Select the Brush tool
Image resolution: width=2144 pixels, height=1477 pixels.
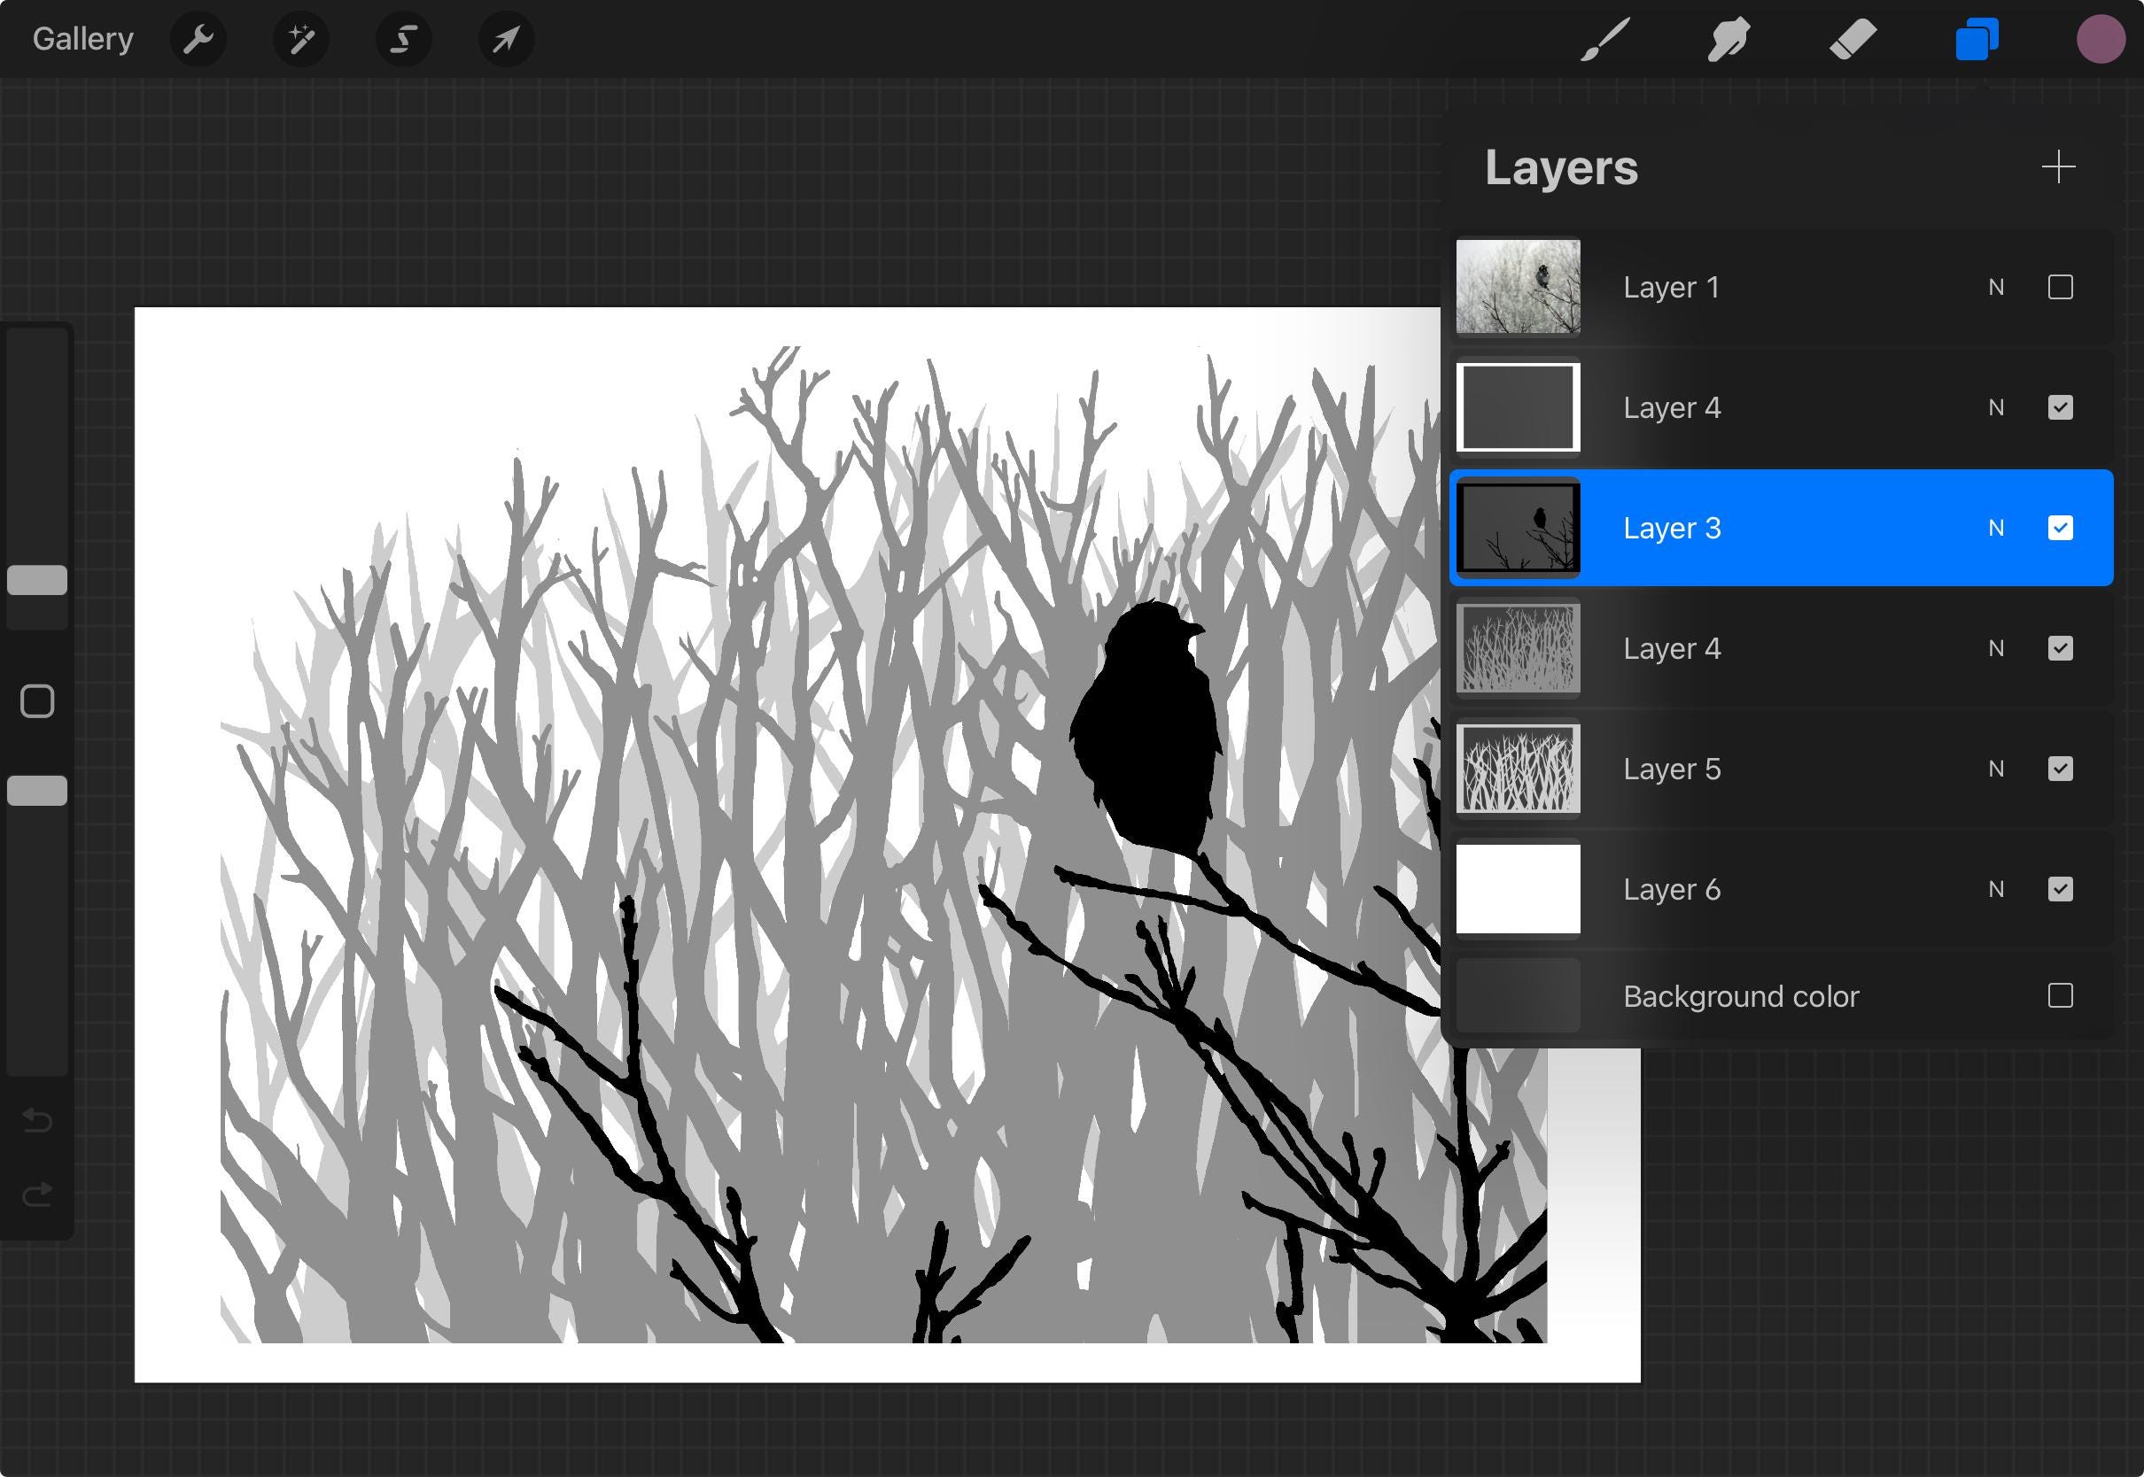(x=1604, y=40)
